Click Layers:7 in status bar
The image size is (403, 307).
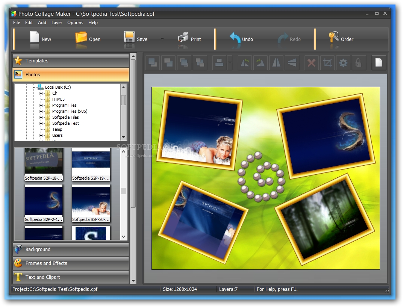pos(228,289)
